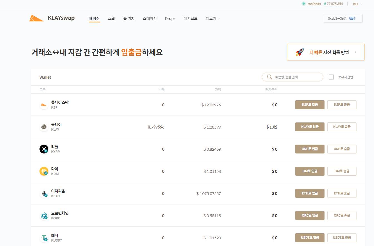The width and height of the screenshot is (374, 246).
Task: Enable the 보유자산만 checkbox
Action: 331,77
